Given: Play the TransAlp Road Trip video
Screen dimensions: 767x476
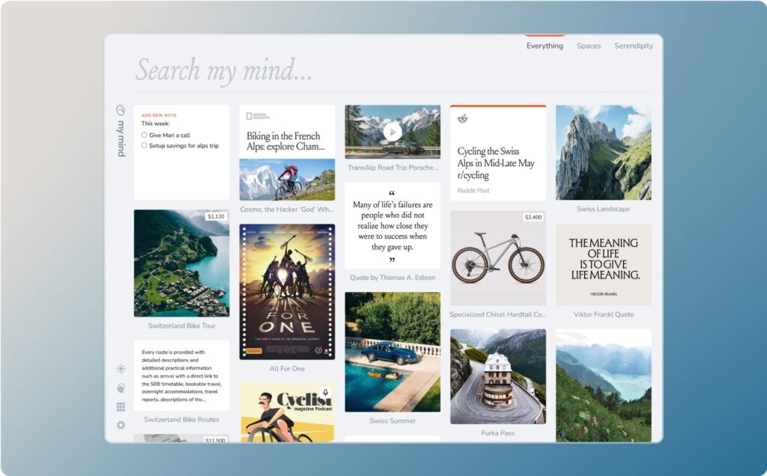Looking at the screenshot, I should 392,132.
